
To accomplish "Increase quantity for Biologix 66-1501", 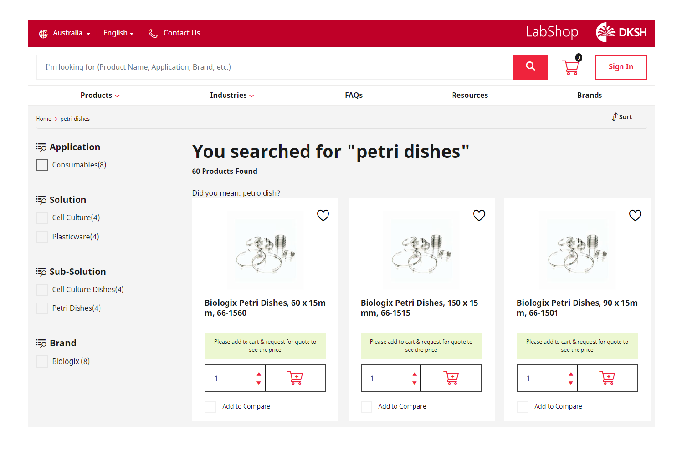I will [570, 374].
